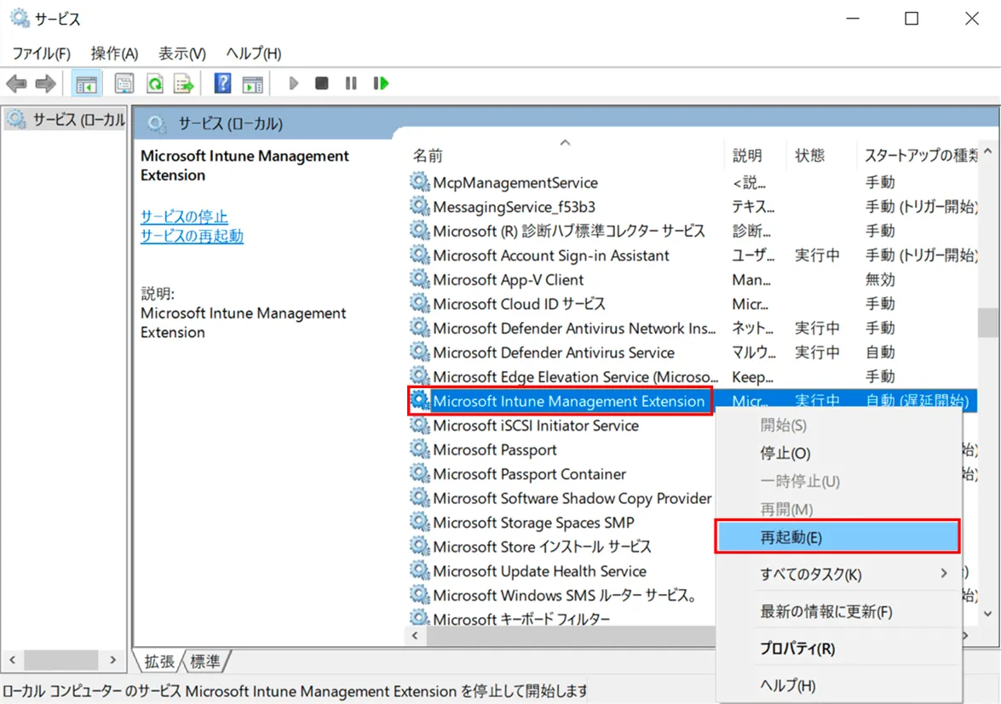Viewport: 1001px width, 704px height.
Task: Click the green Refresh toolbar icon
Action: pos(154,83)
